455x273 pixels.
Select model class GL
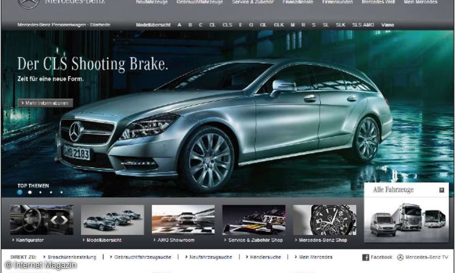tap(263, 25)
